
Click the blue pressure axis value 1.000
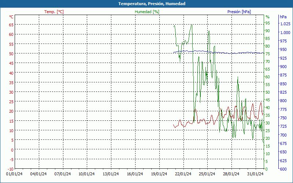click(x=285, y=33)
